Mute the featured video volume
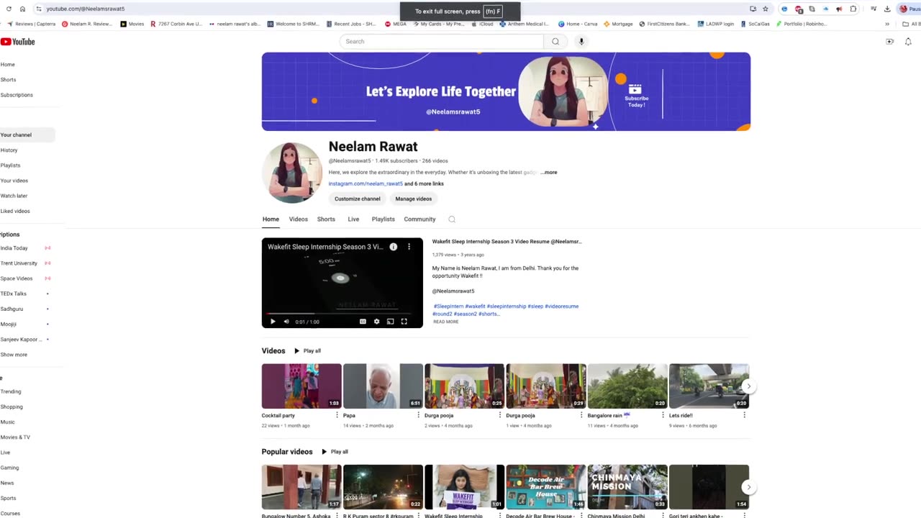The height and width of the screenshot is (518, 921). pos(286,322)
